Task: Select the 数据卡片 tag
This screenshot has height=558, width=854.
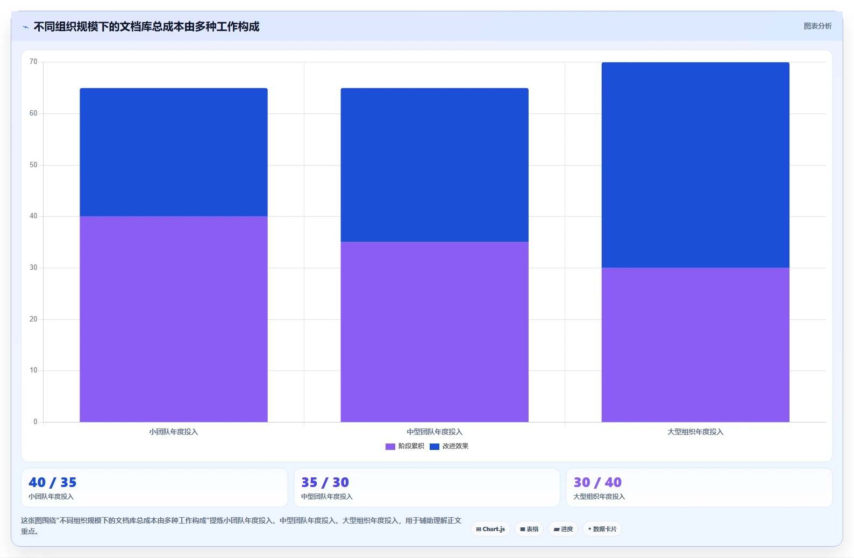Action: coord(602,529)
